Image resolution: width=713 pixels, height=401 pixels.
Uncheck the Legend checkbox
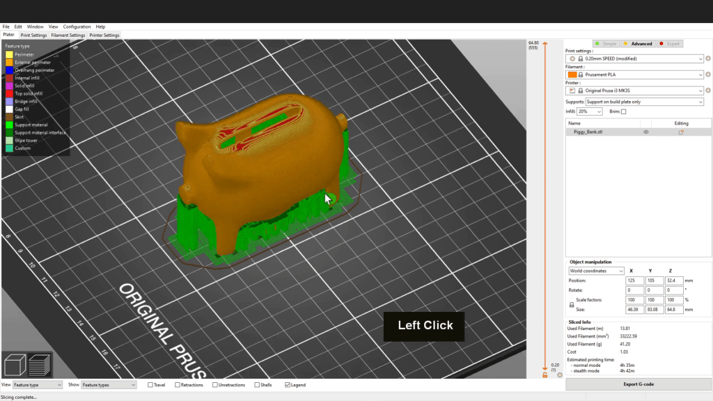288,385
